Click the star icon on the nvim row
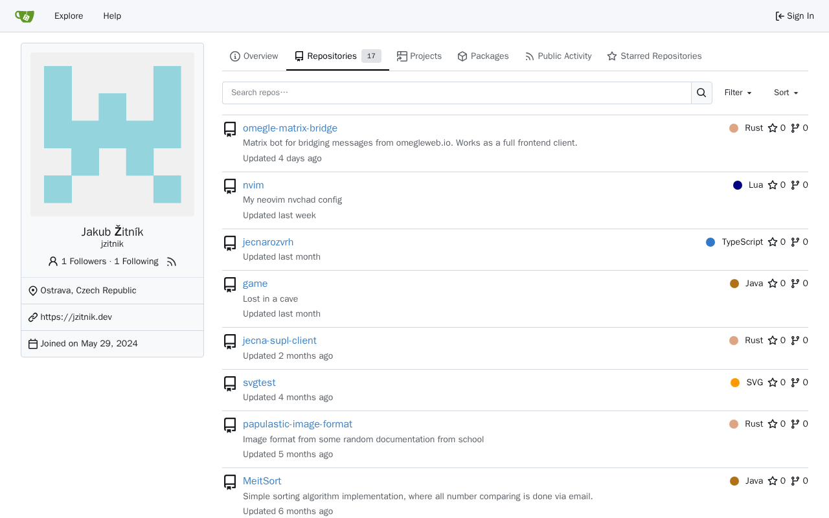The width and height of the screenshot is (829, 518). tap(773, 185)
